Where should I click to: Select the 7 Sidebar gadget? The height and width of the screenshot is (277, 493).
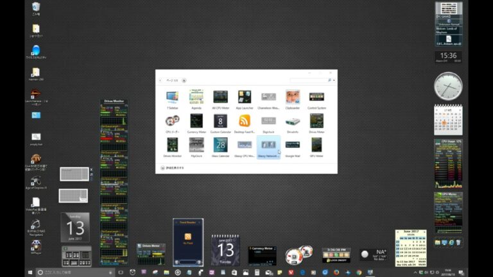pos(173,97)
